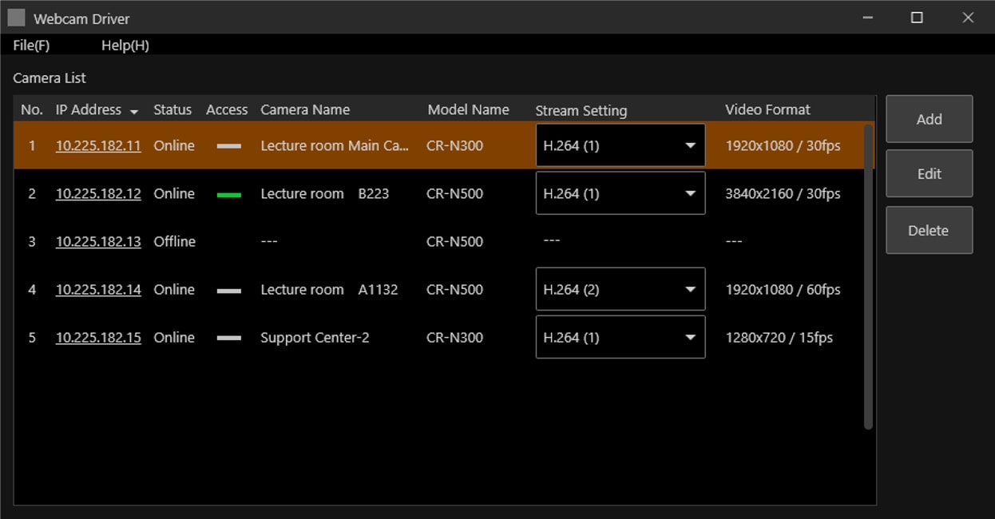Screen dimensions: 995x519
Task: Click the white access indicator for camera 1
Action: click(x=228, y=146)
